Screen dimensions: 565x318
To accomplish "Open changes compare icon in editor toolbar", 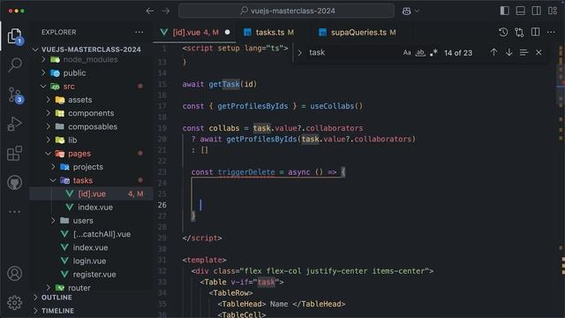I will coord(519,32).
